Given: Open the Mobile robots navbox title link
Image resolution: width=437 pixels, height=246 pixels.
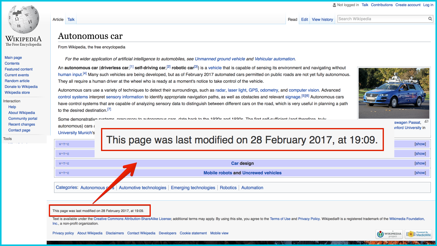Looking at the screenshot, I should 218,173.
